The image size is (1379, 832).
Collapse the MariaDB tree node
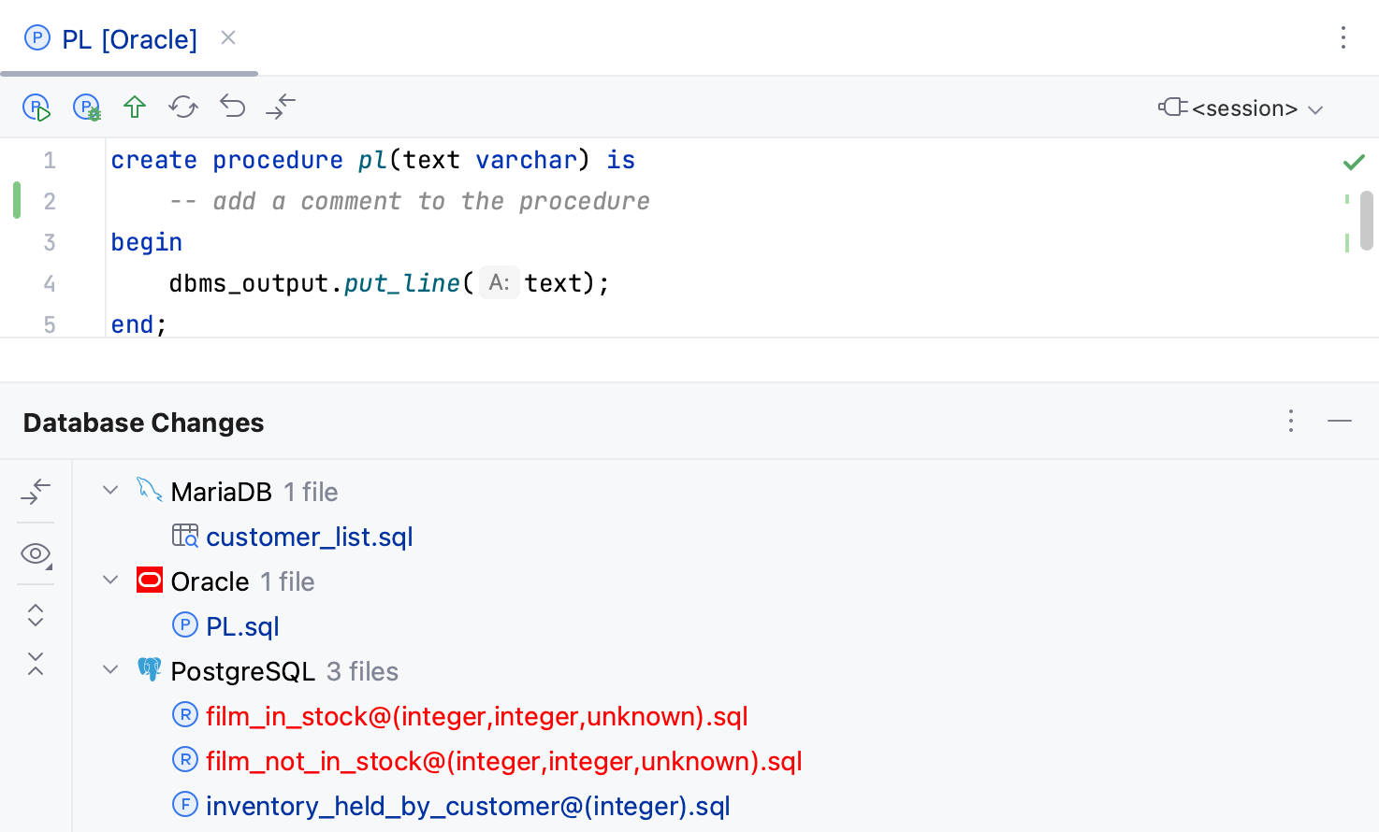click(x=109, y=490)
